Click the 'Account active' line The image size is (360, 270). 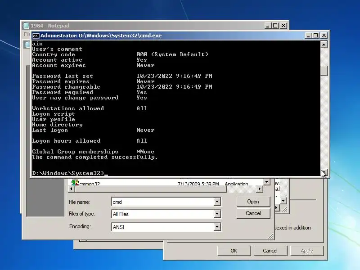(89, 60)
